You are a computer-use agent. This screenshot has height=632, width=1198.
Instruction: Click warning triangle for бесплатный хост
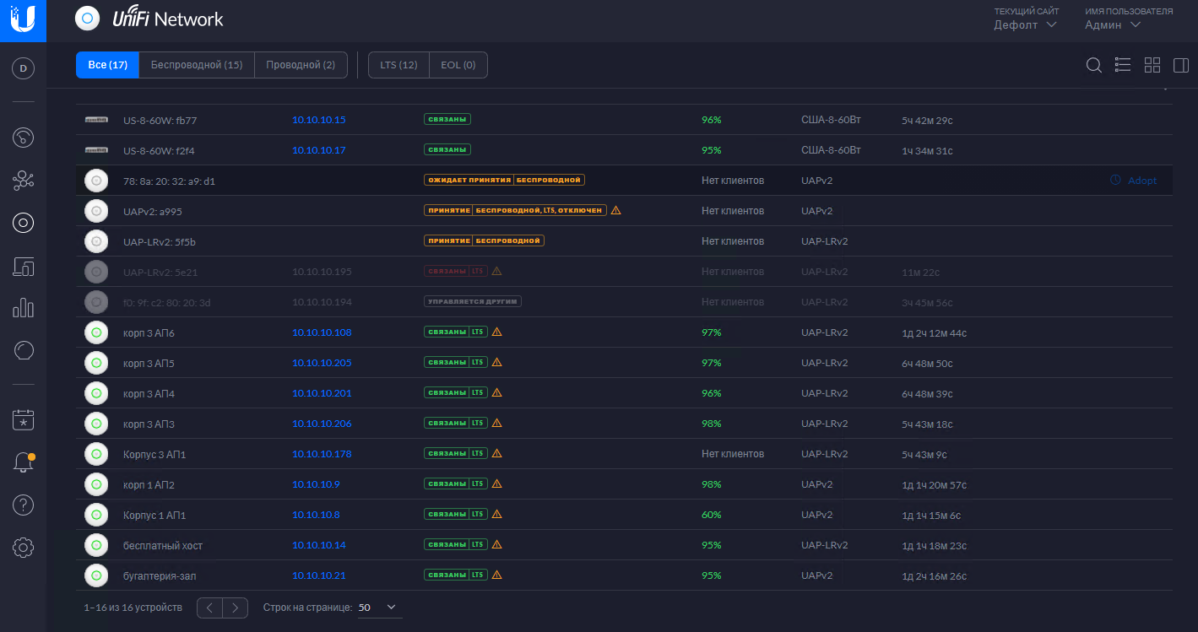pyautogui.click(x=496, y=545)
